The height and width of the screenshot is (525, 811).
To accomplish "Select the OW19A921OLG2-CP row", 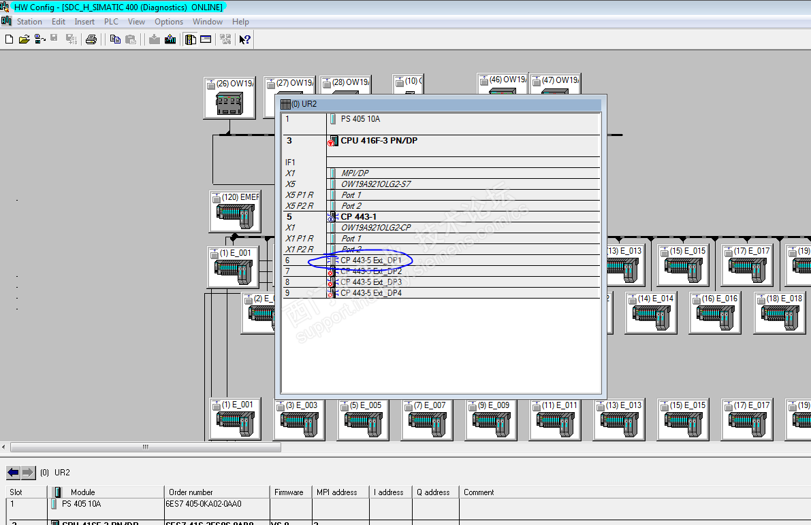I will [x=441, y=227].
